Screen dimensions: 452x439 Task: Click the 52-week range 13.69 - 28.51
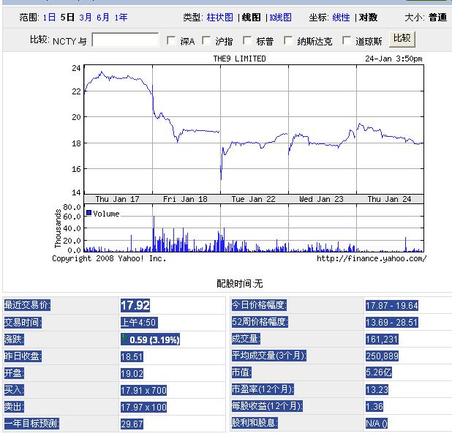coord(392,322)
